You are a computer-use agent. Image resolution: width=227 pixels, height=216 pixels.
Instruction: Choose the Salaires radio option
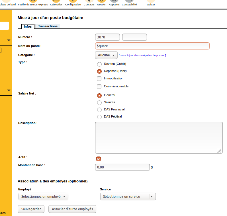[x=99, y=102]
